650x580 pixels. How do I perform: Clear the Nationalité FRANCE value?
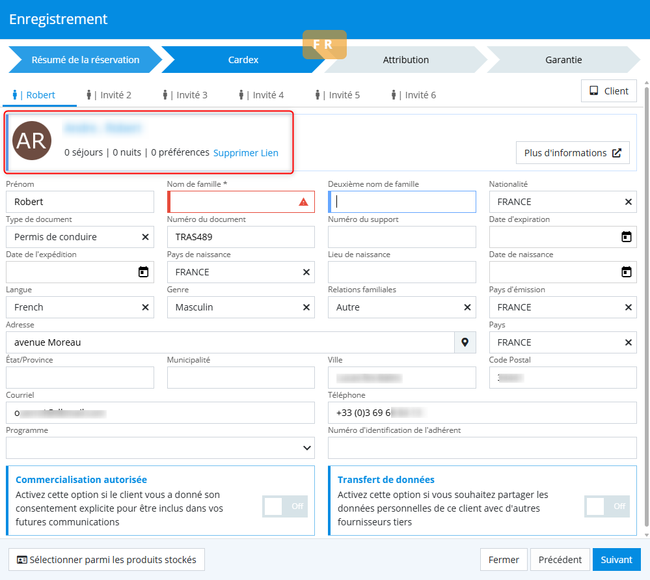click(628, 202)
